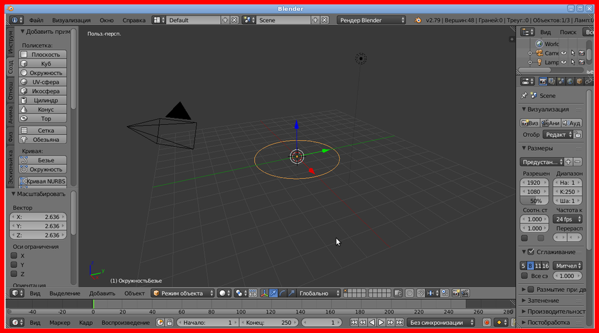The width and height of the screenshot is (599, 333).
Task: Open the 24 fps frame rate dropdown
Action: pos(567,219)
